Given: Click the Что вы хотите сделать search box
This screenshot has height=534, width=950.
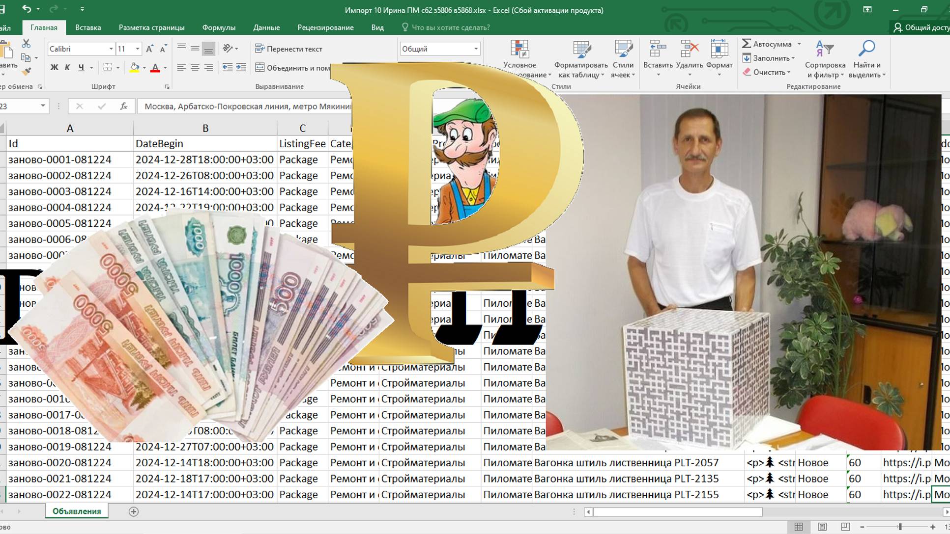Looking at the screenshot, I should click(446, 27).
